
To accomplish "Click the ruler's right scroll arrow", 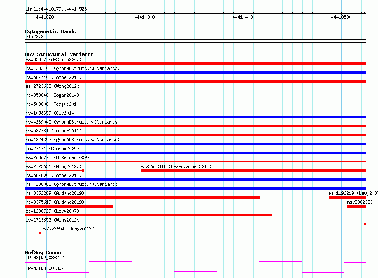I will (x=364, y=13).
